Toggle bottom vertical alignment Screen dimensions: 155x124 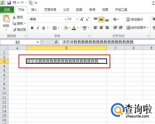(x=107, y=20)
